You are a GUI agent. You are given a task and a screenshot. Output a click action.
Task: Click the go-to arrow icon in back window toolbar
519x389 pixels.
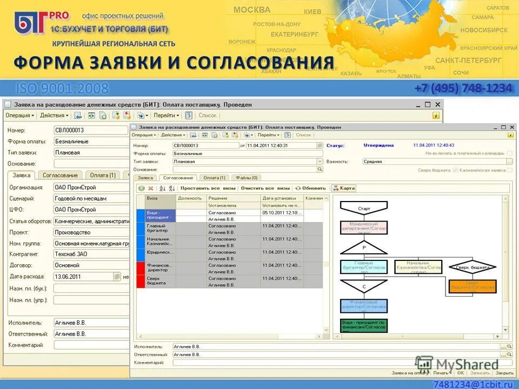pos(141,116)
